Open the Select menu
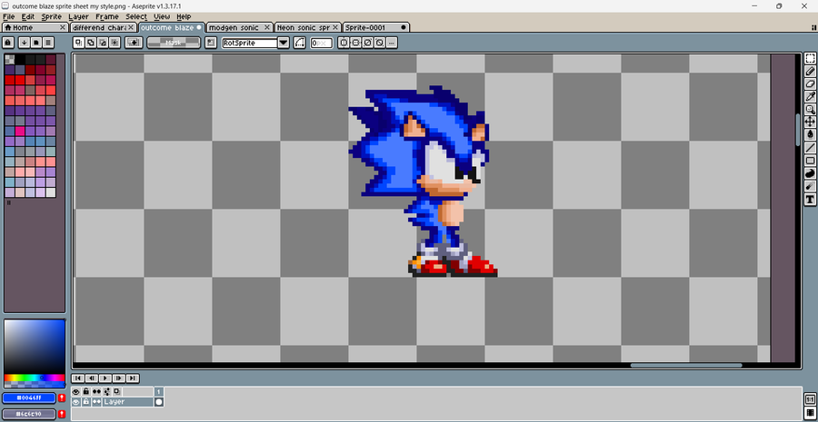 click(136, 16)
